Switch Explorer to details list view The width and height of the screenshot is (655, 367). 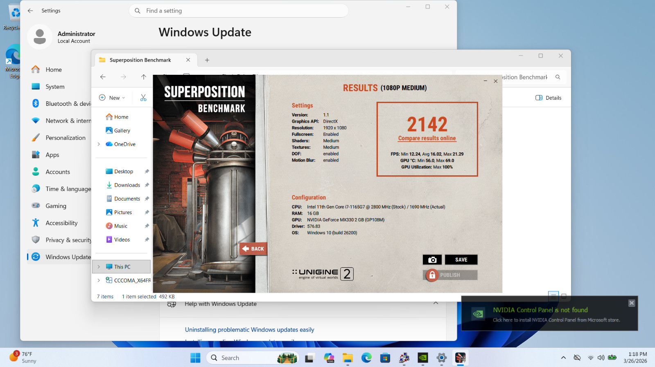(553, 296)
